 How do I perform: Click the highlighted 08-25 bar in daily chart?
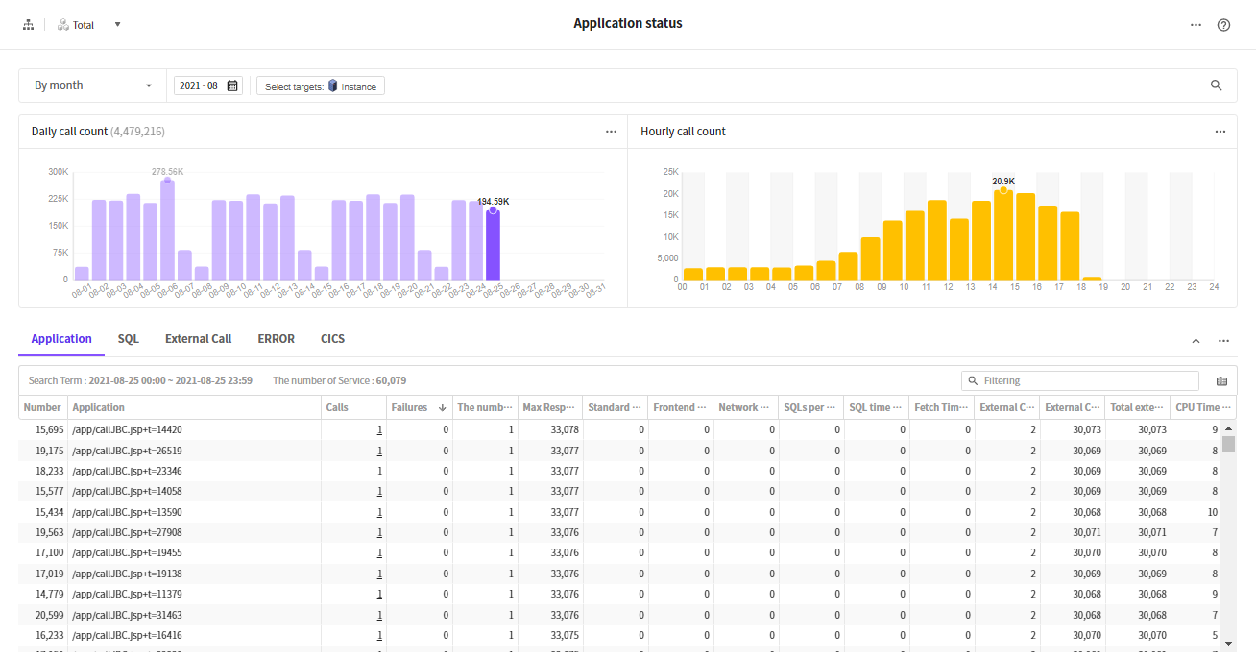click(x=493, y=245)
